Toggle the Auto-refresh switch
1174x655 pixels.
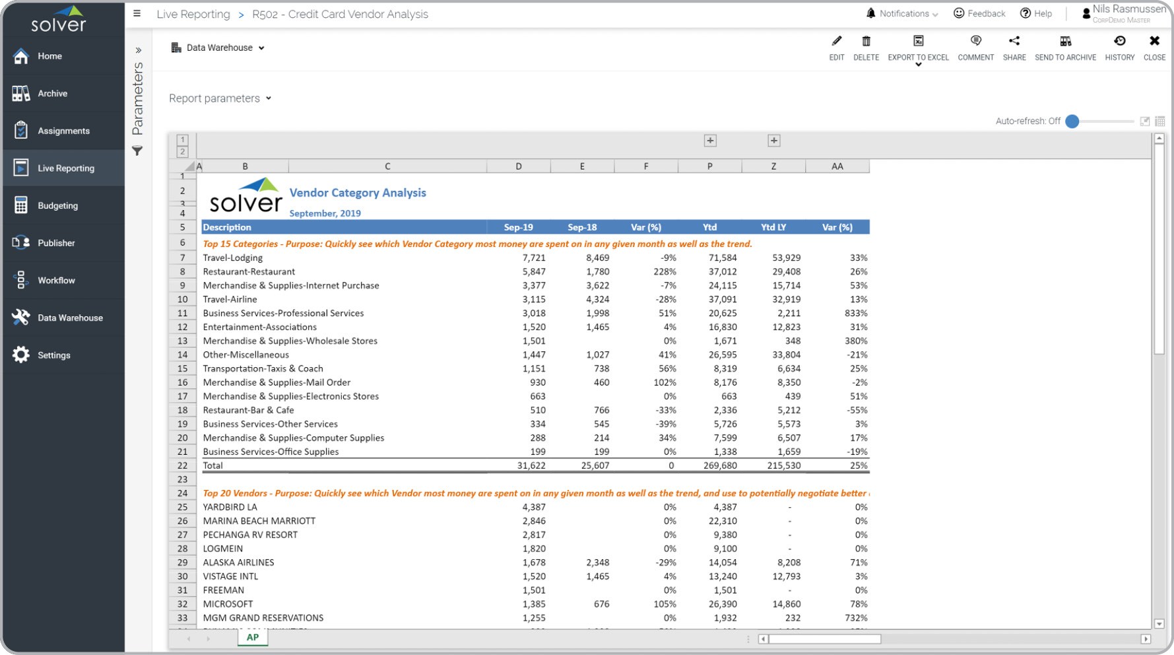pyautogui.click(x=1072, y=121)
